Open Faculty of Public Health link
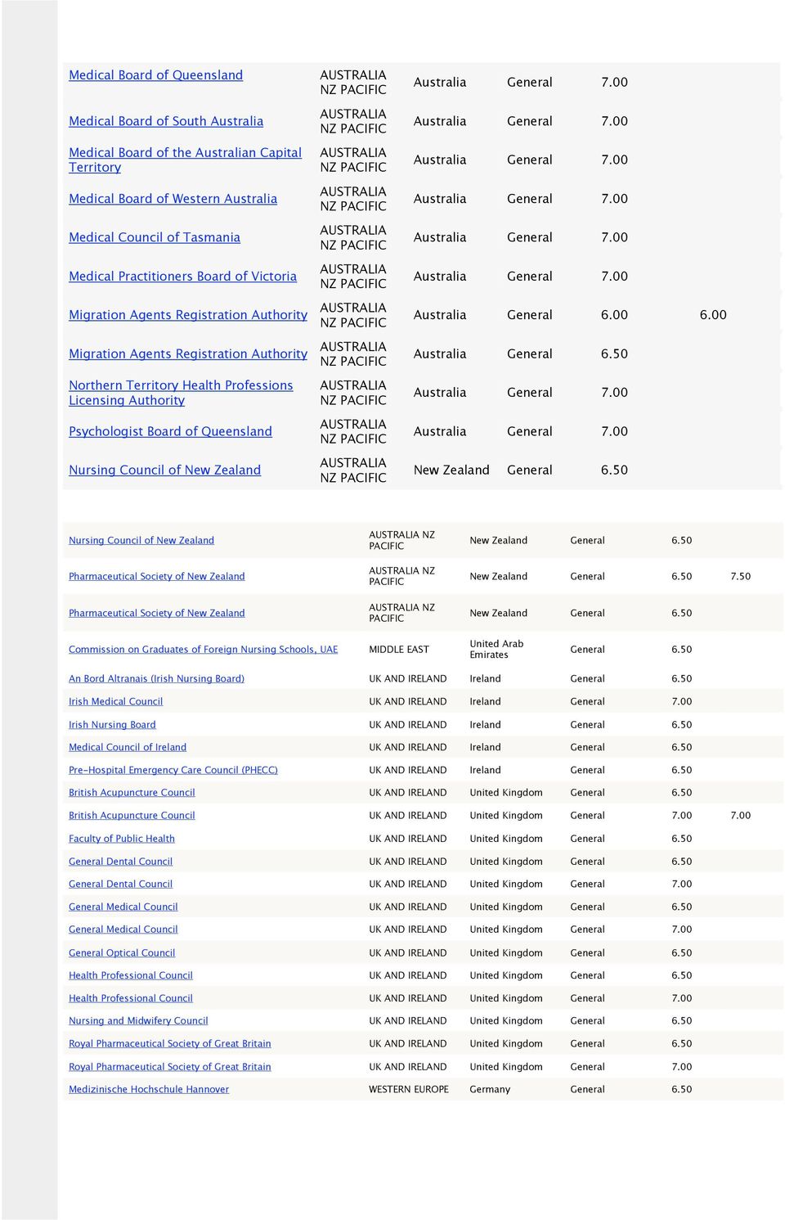785x1220 pixels. [x=122, y=839]
